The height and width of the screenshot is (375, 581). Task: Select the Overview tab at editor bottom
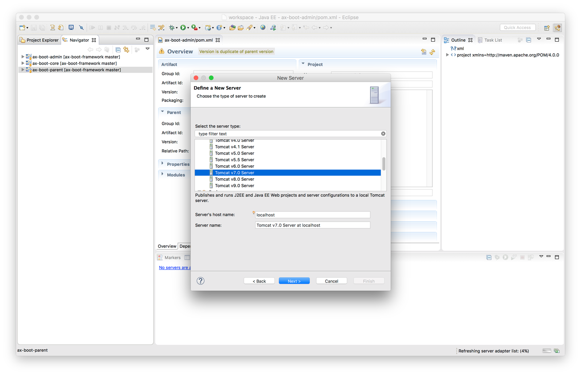(167, 246)
